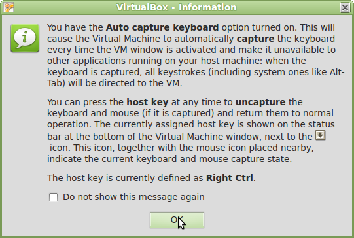Screen dimensions: 354x238
Task: Click the 'VirtualBox - Information' title text
Action: tap(177, 7)
